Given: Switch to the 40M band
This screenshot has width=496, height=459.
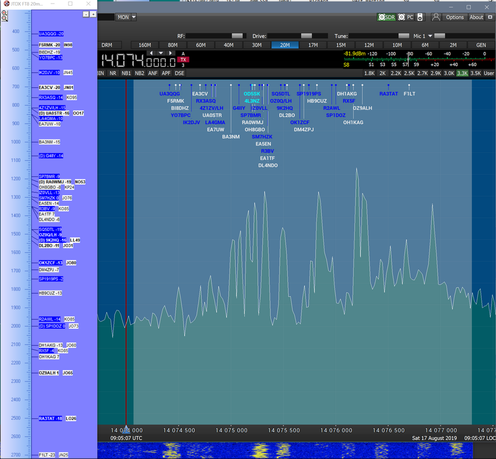Looking at the screenshot, I should (x=228, y=45).
